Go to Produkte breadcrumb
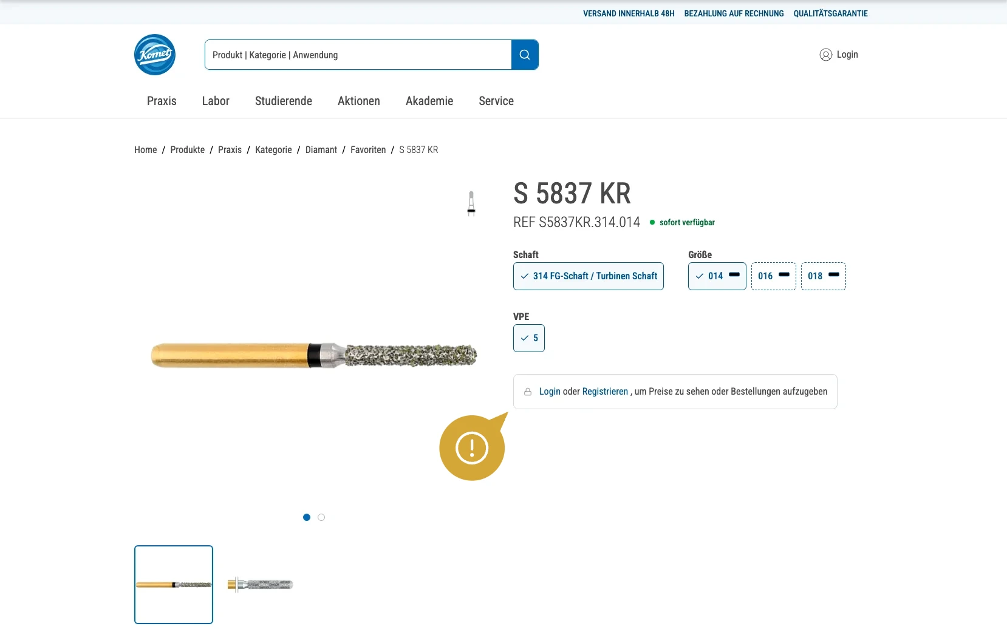Screen dimensions: 1007x629 (x=188, y=149)
